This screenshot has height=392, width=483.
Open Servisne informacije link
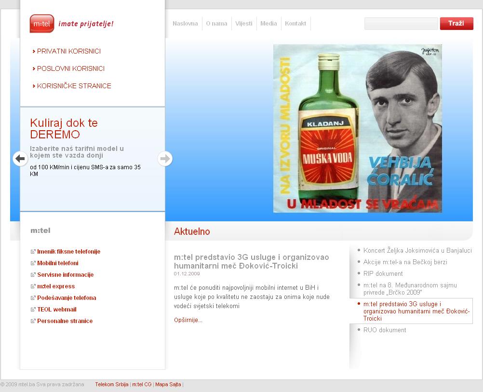pos(65,274)
